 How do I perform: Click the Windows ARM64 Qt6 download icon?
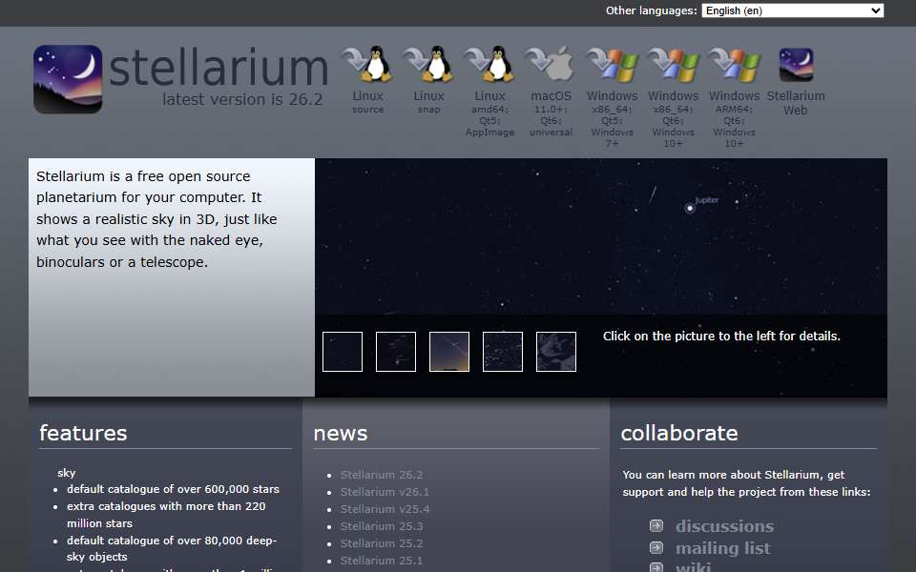(x=734, y=64)
